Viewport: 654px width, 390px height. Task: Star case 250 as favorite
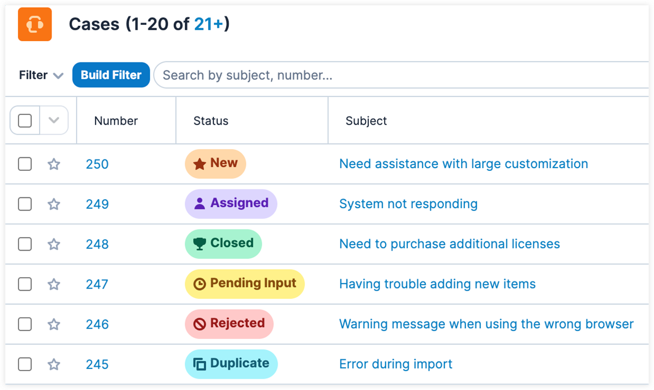54,164
